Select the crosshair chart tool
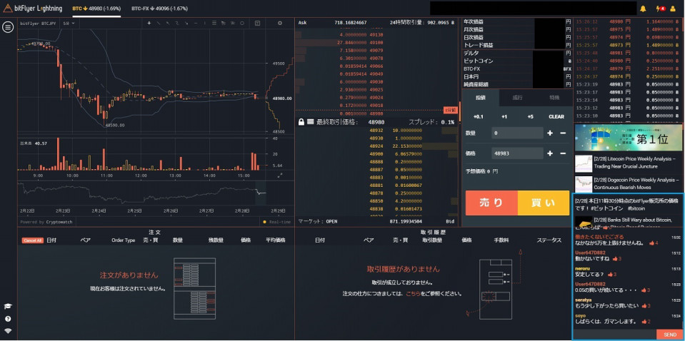This screenshot has width=685, height=341. [149, 23]
